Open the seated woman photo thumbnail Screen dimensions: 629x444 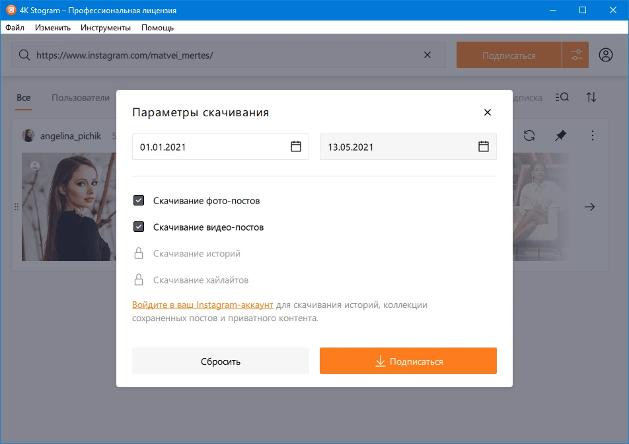542,207
